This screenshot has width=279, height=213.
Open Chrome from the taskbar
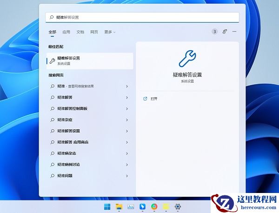(x=154, y=206)
